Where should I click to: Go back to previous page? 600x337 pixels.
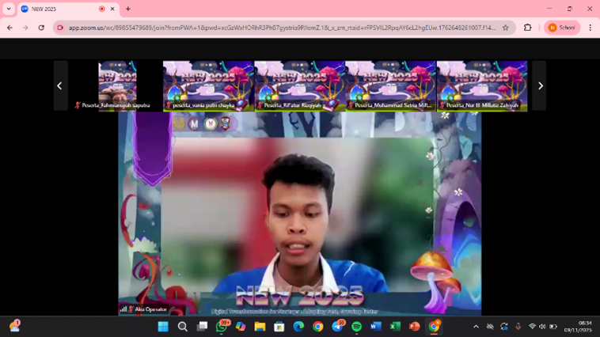(x=9, y=28)
